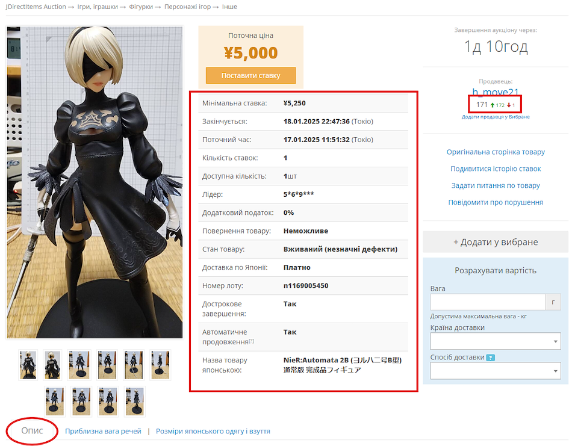This screenshot has height=446, width=569.
Task: Select the third thumbnail in second row
Action: point(108,401)
